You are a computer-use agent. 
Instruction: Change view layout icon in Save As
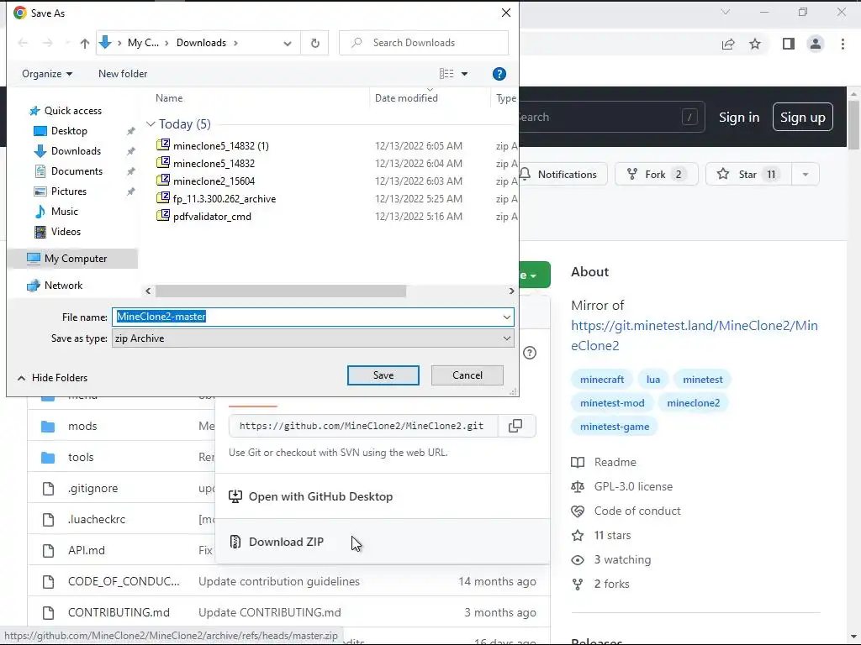pyautogui.click(x=446, y=74)
